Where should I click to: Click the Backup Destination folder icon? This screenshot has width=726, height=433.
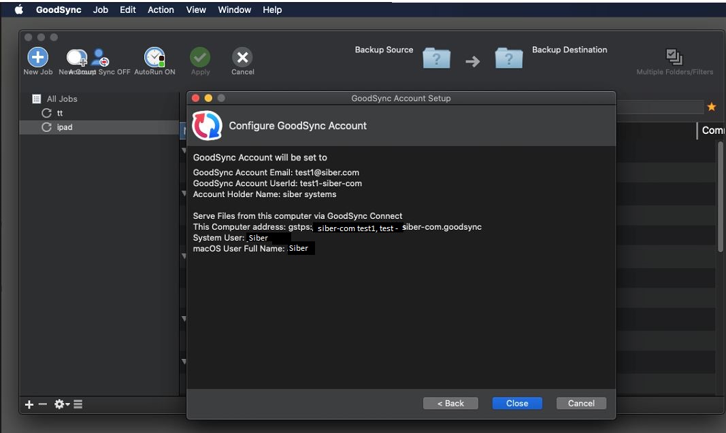pyautogui.click(x=508, y=58)
